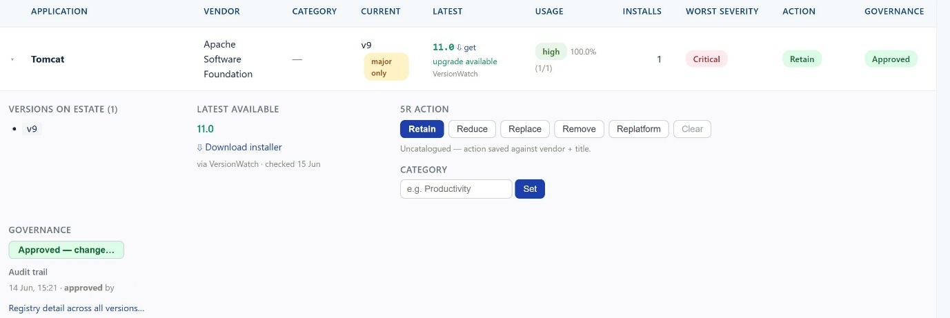Image resolution: width=950 pixels, height=318 pixels.
Task: Click the Critical severity badge
Action: coord(706,59)
